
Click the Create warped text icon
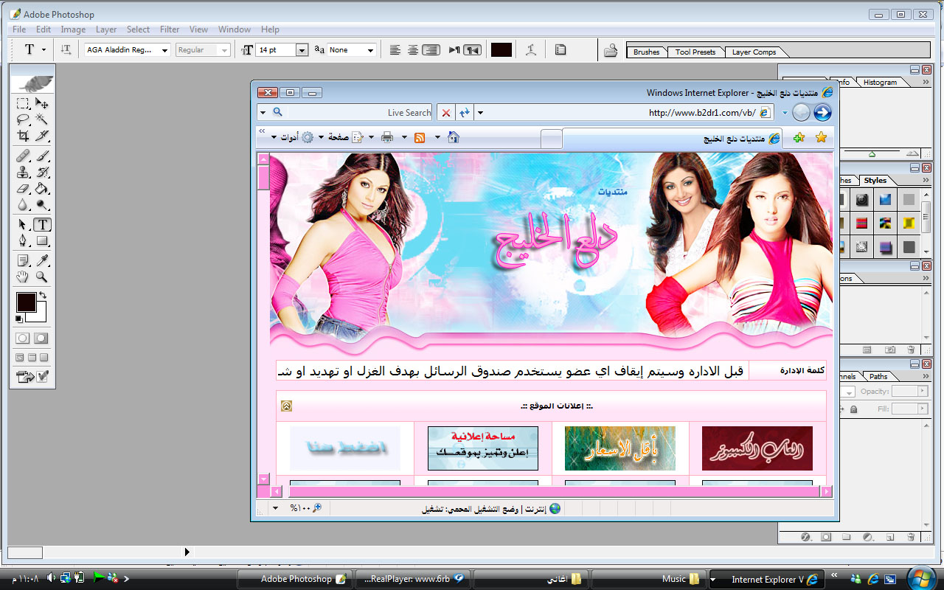530,49
